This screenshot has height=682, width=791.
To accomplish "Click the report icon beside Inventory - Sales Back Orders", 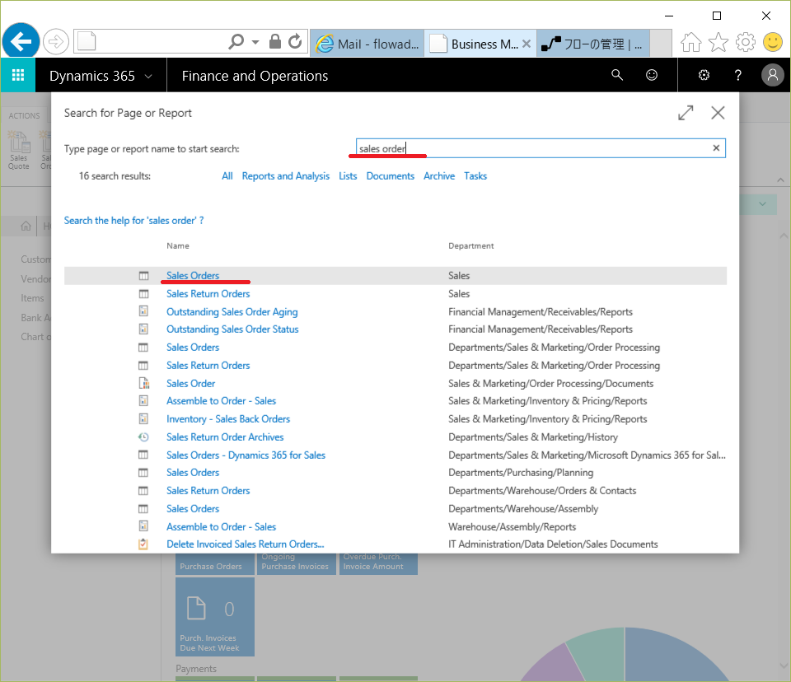I will pos(143,418).
